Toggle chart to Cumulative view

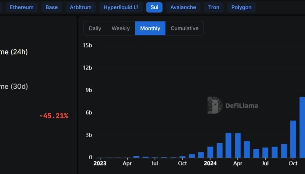(x=184, y=28)
